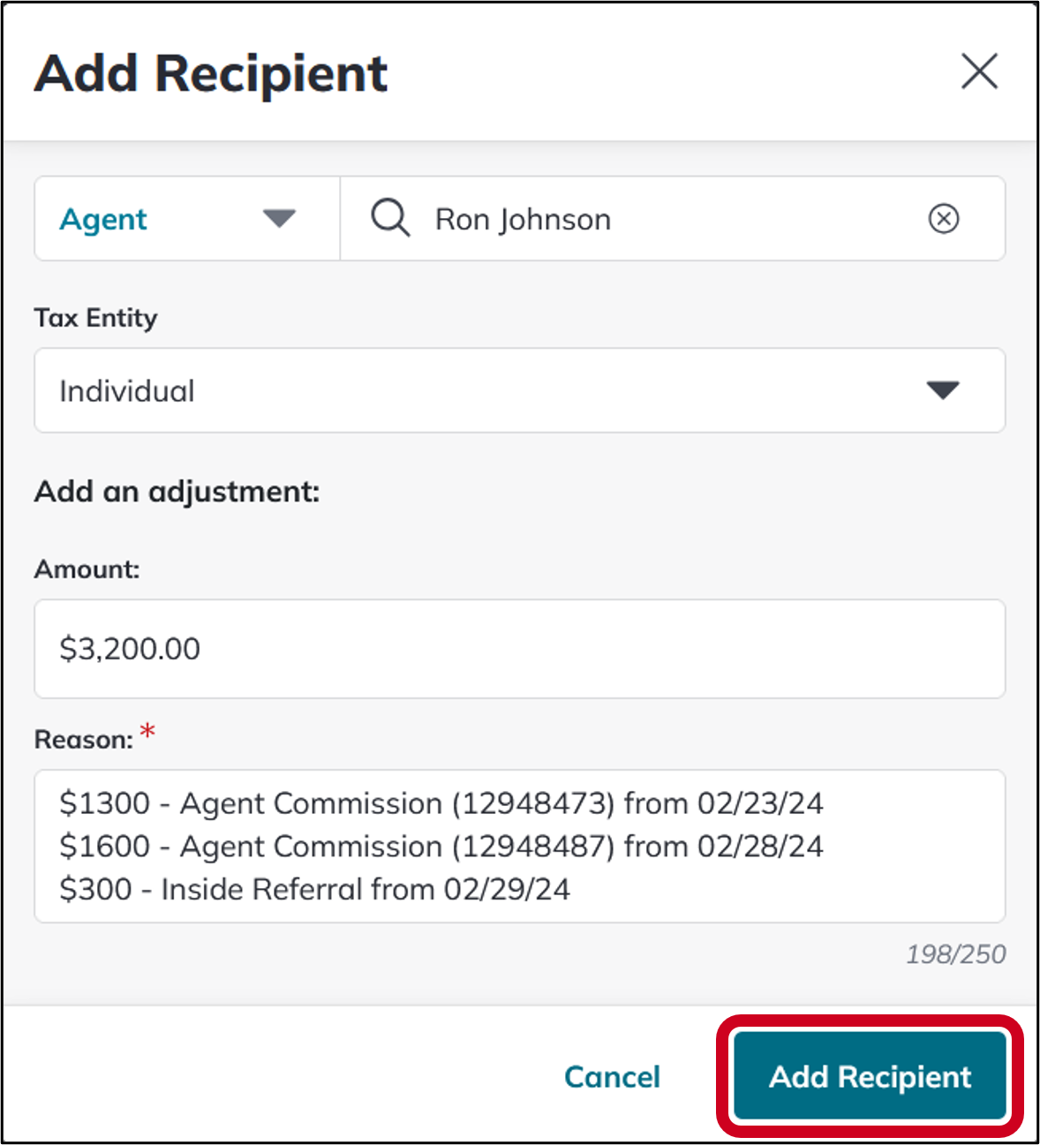Click the Tax Entity label
1040x1145 pixels.
point(95,318)
